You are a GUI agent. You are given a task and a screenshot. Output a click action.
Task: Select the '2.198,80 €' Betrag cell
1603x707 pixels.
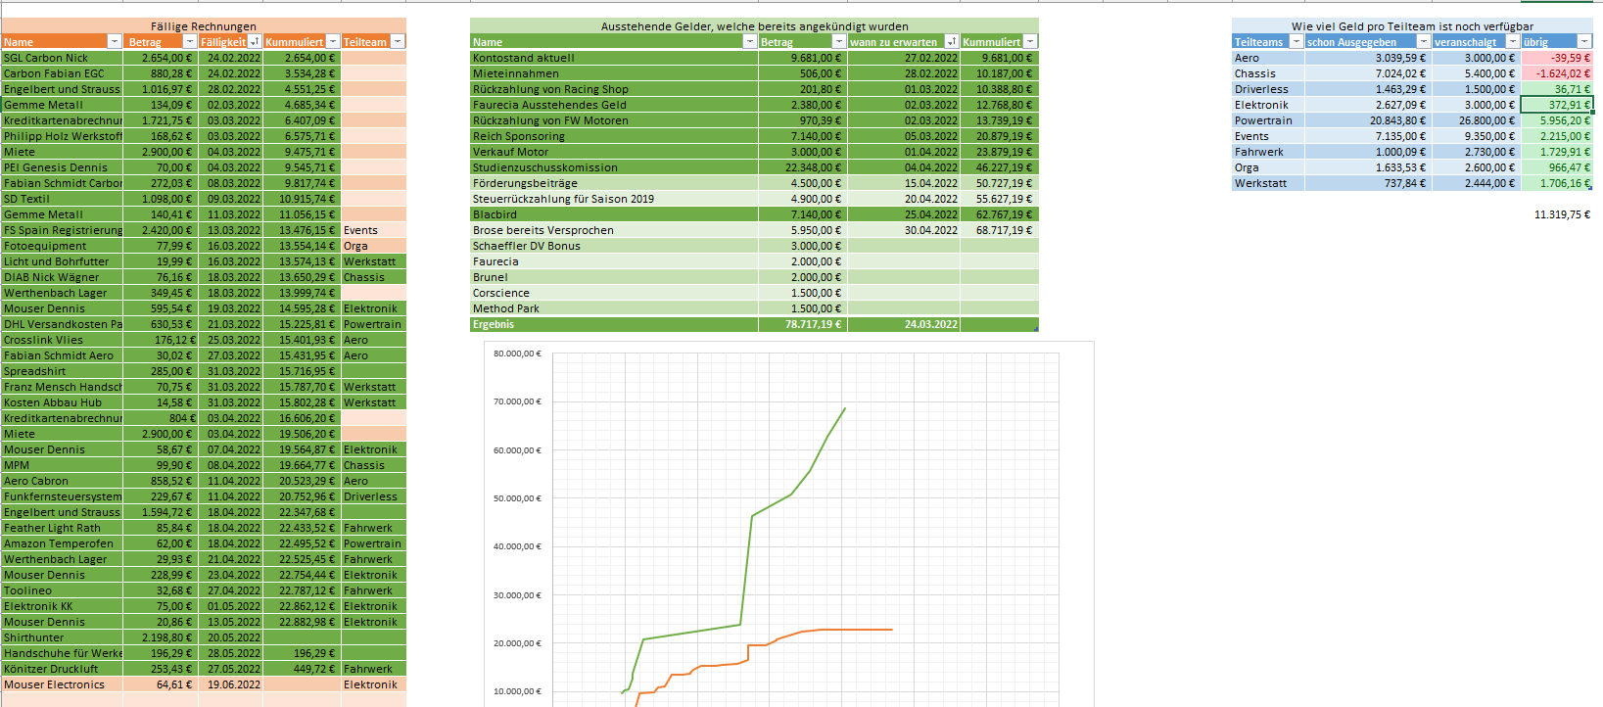pos(161,637)
